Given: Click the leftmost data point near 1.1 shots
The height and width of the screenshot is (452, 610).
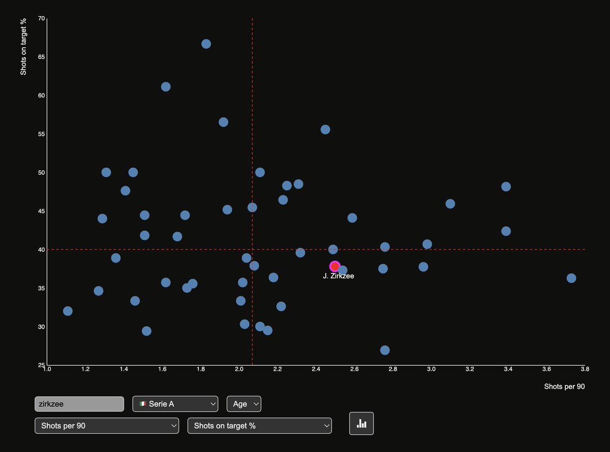Looking at the screenshot, I should 68,311.
